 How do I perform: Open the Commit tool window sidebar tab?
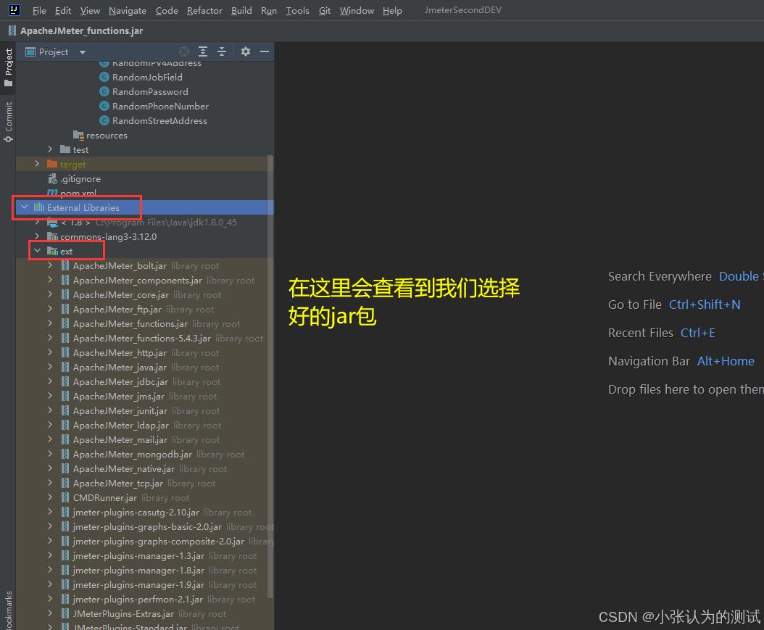8,122
